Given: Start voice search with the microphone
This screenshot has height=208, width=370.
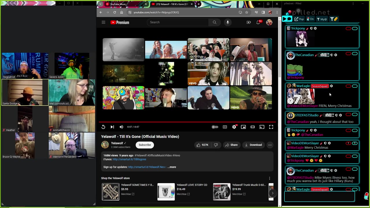Looking at the screenshot, I should coord(228,22).
